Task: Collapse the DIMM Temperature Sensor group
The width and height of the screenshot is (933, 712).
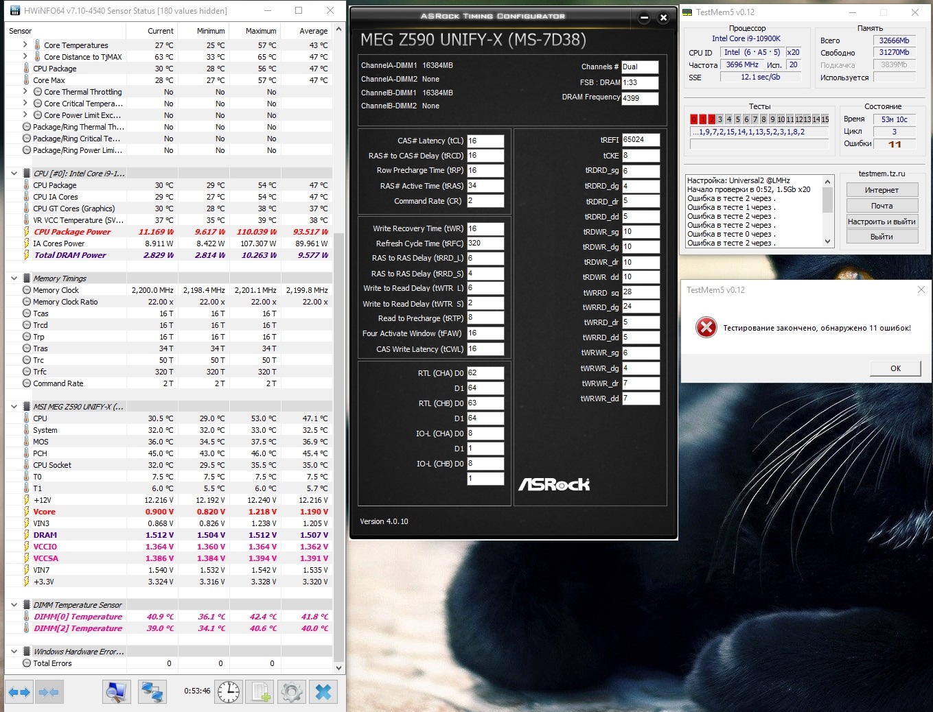Action: tap(14, 605)
